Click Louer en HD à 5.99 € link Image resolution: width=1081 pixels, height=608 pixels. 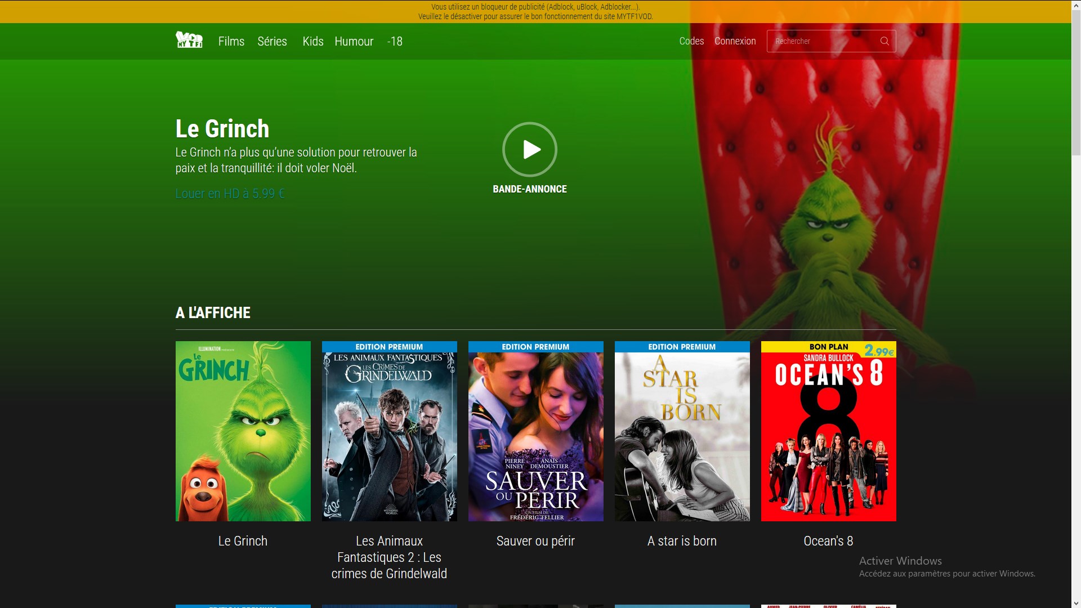[230, 194]
